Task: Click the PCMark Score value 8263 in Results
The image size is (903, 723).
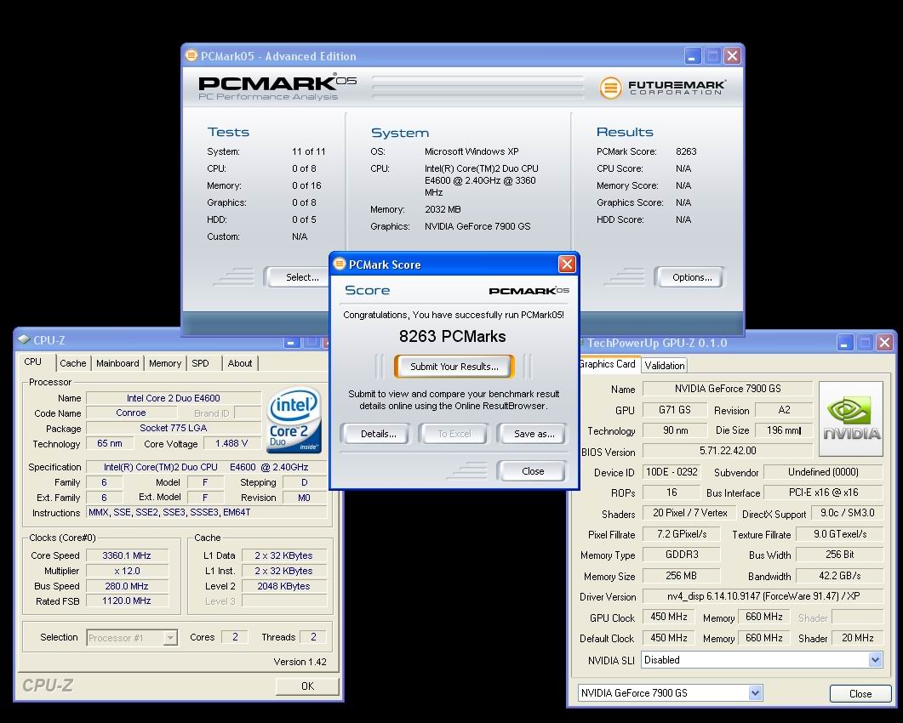Action: pyautogui.click(x=686, y=151)
